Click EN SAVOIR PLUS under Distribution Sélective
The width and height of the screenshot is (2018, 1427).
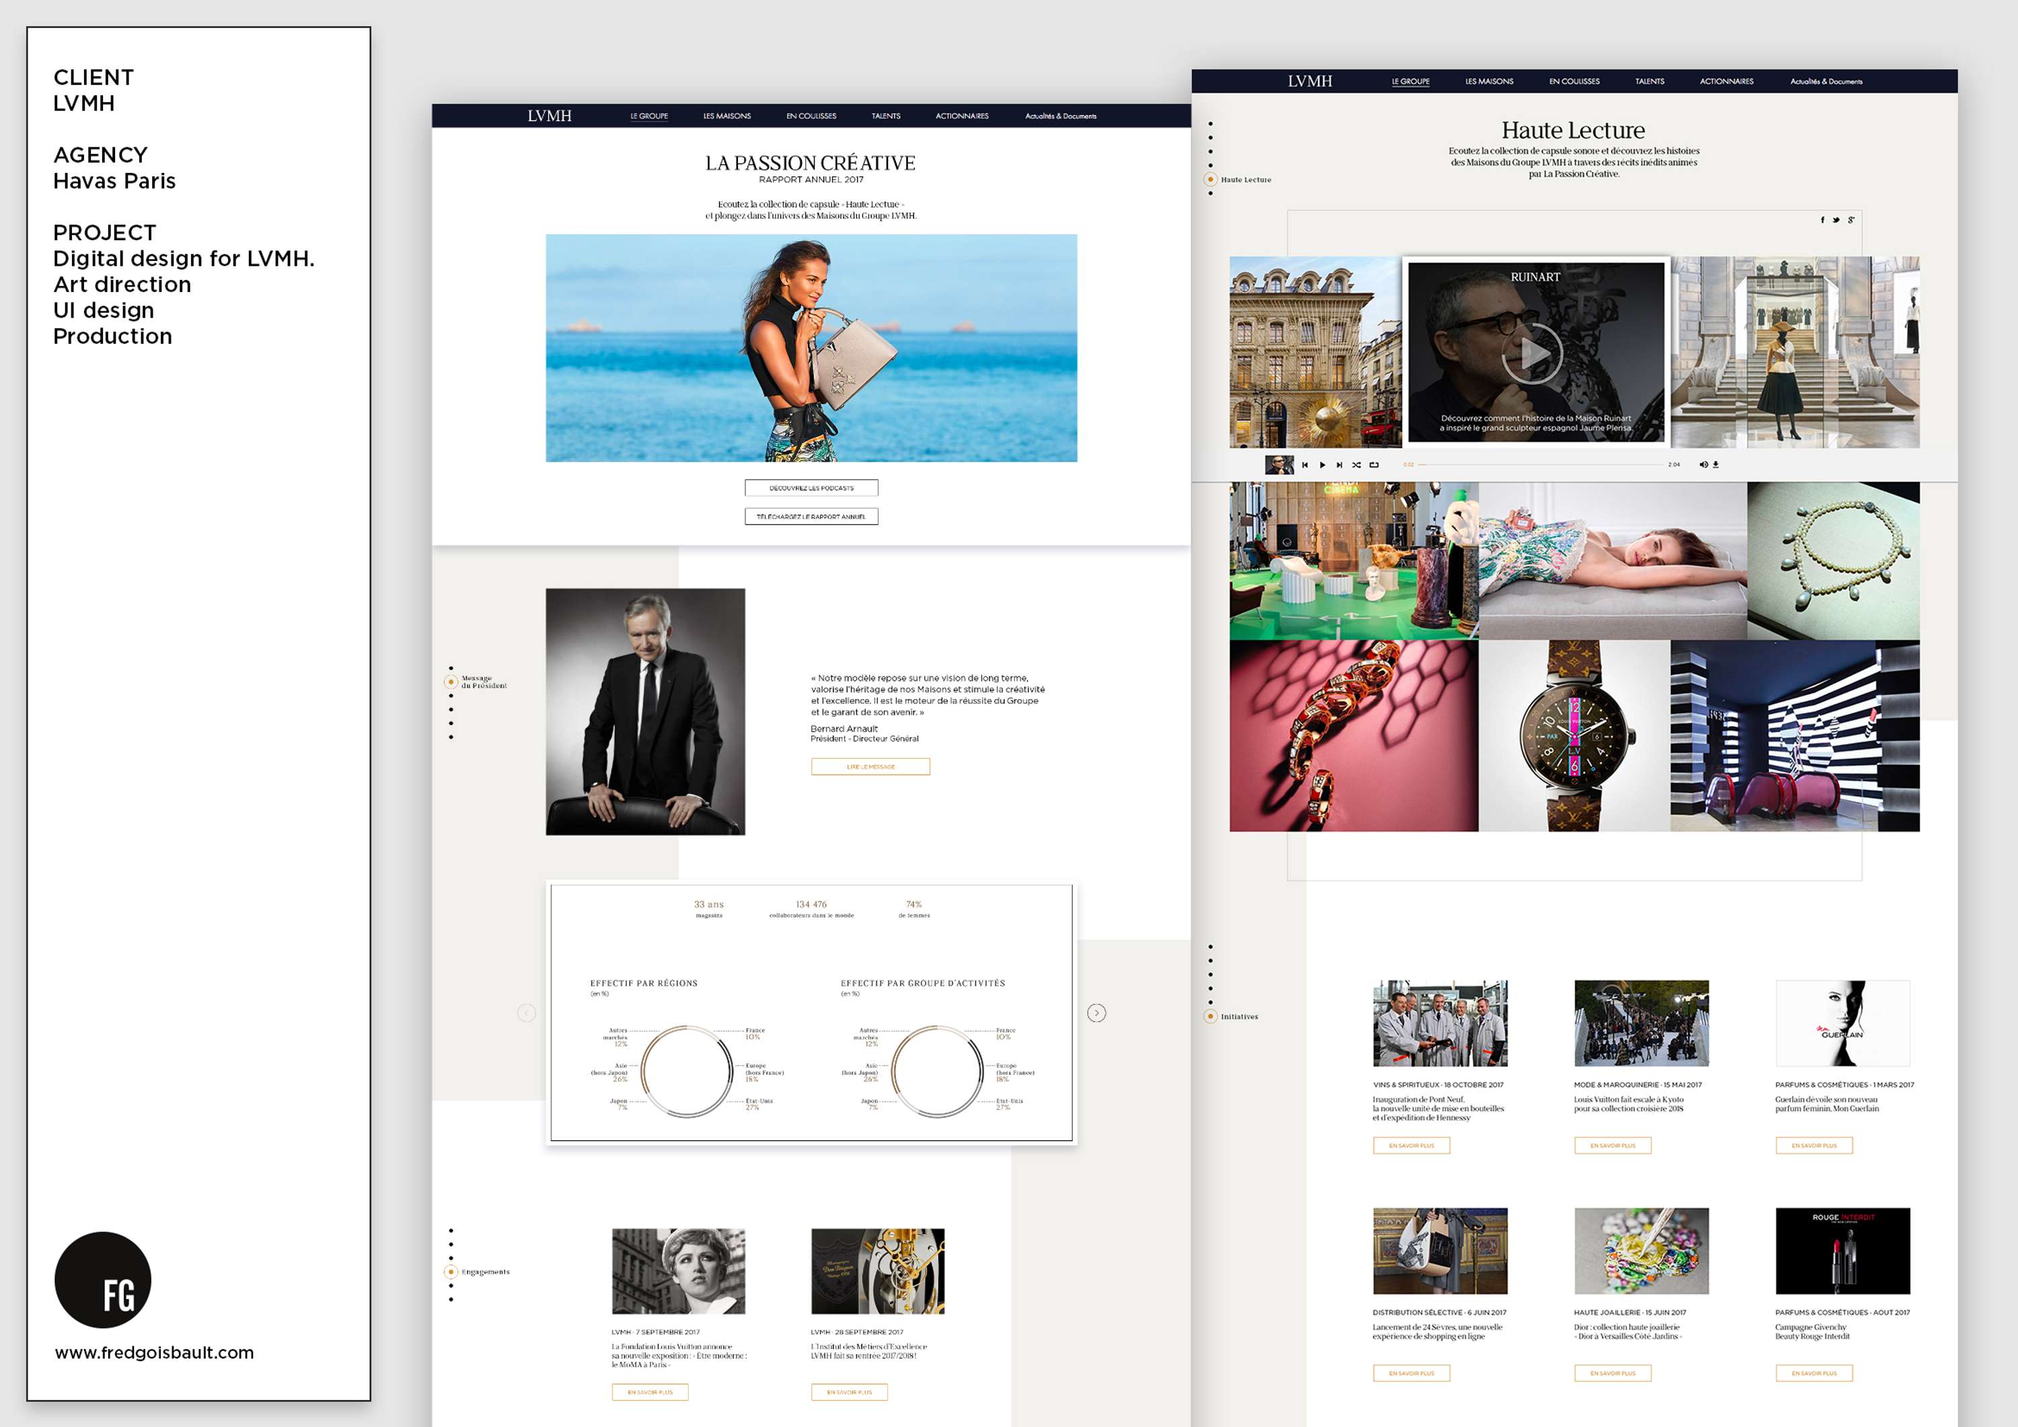tap(1411, 1373)
